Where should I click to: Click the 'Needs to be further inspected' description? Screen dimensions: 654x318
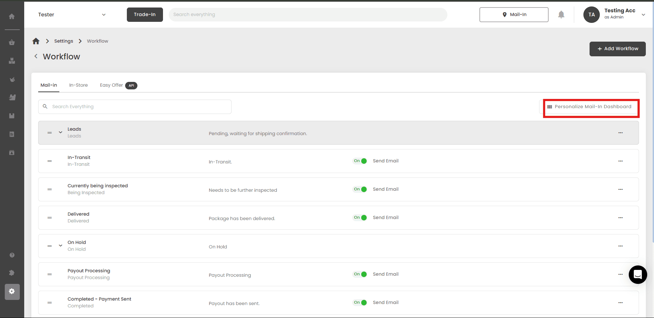pyautogui.click(x=243, y=190)
